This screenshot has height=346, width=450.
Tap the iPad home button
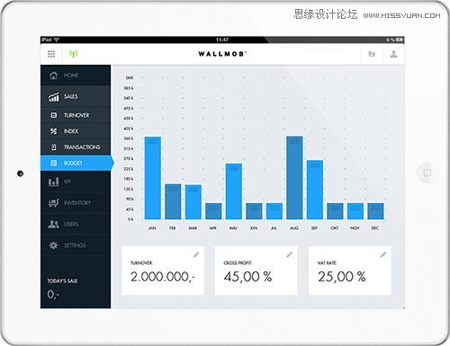(427, 173)
